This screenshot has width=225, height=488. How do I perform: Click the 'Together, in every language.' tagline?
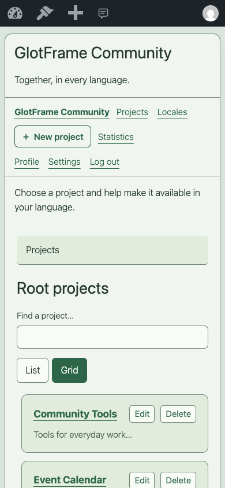pos(72,80)
